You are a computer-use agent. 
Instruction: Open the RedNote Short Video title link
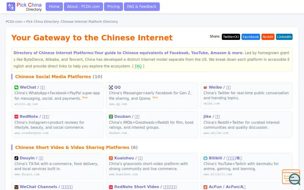click(x=146, y=187)
